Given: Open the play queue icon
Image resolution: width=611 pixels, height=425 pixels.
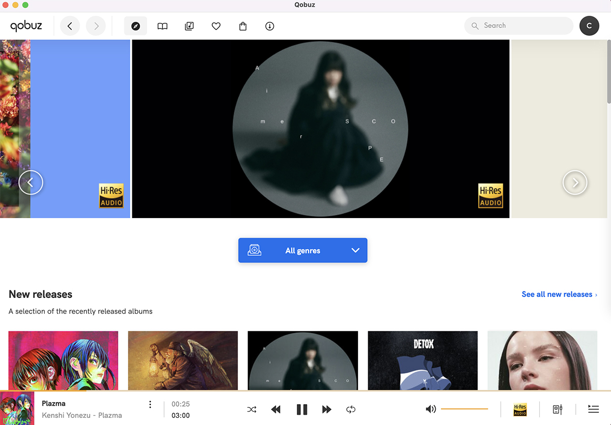Looking at the screenshot, I should pos(593,409).
